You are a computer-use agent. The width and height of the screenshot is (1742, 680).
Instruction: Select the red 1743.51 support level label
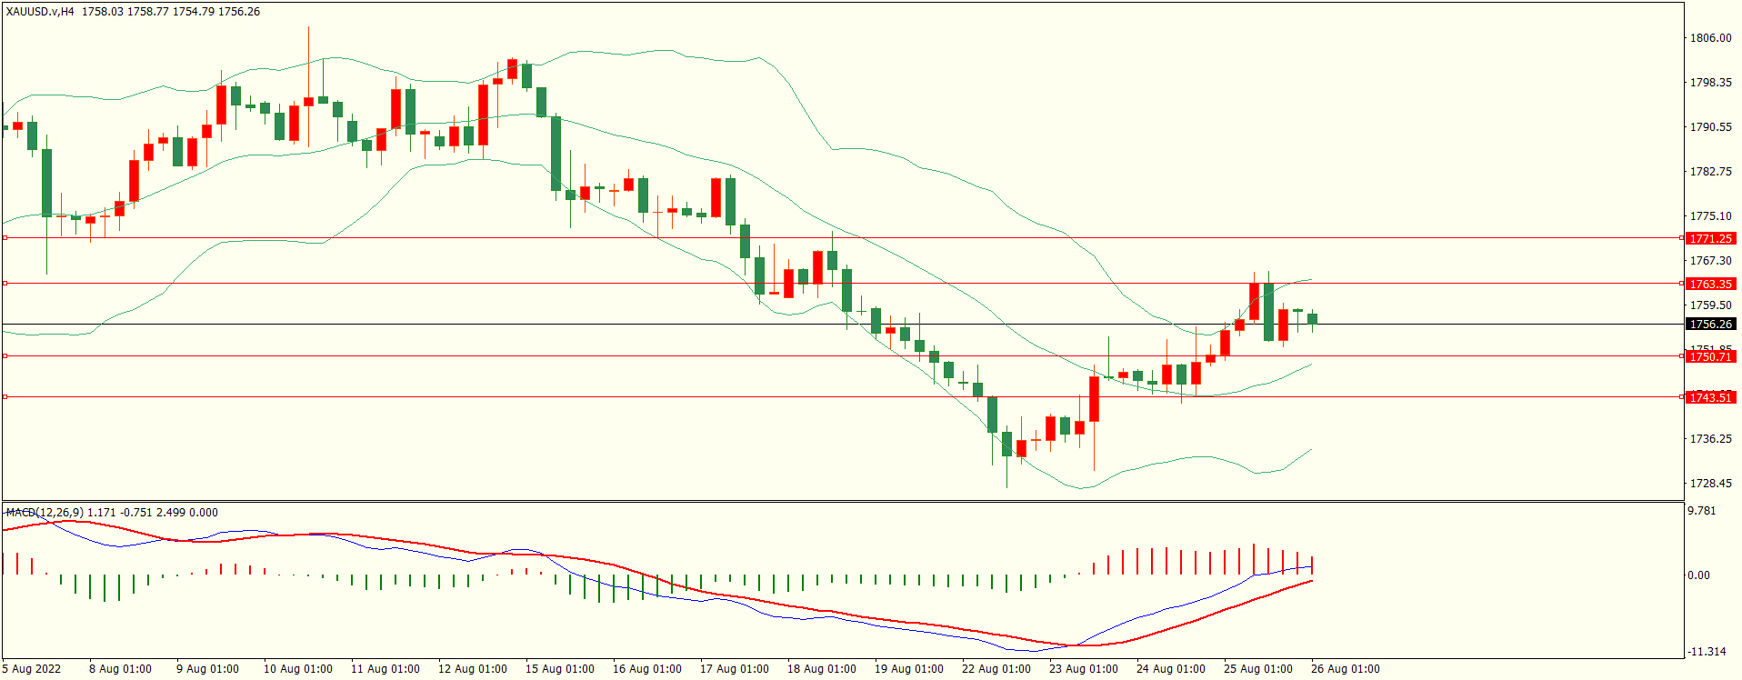point(1710,397)
